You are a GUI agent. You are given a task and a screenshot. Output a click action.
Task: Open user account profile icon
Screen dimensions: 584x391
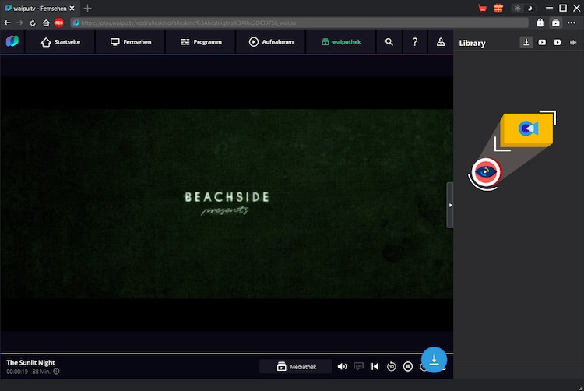(441, 42)
